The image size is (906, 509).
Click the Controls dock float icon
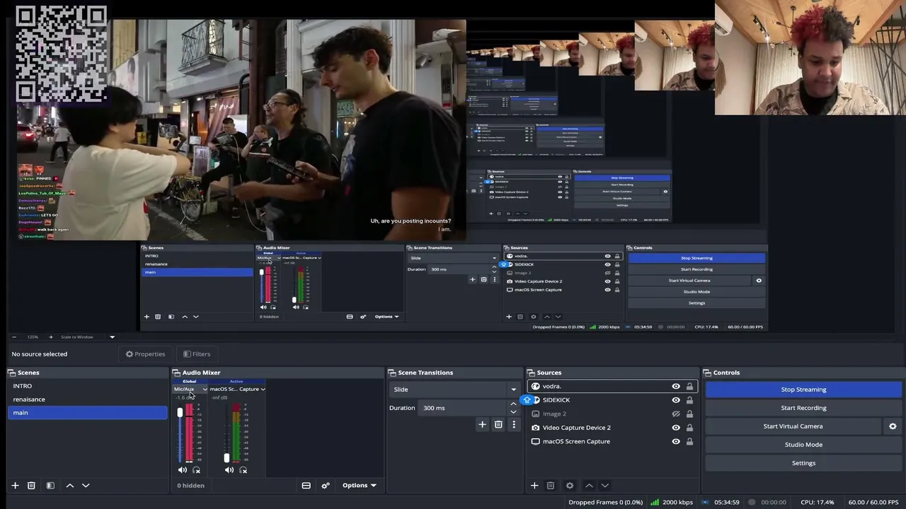(708, 373)
